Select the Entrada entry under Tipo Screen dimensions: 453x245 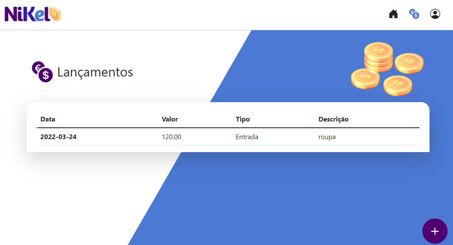tap(247, 137)
